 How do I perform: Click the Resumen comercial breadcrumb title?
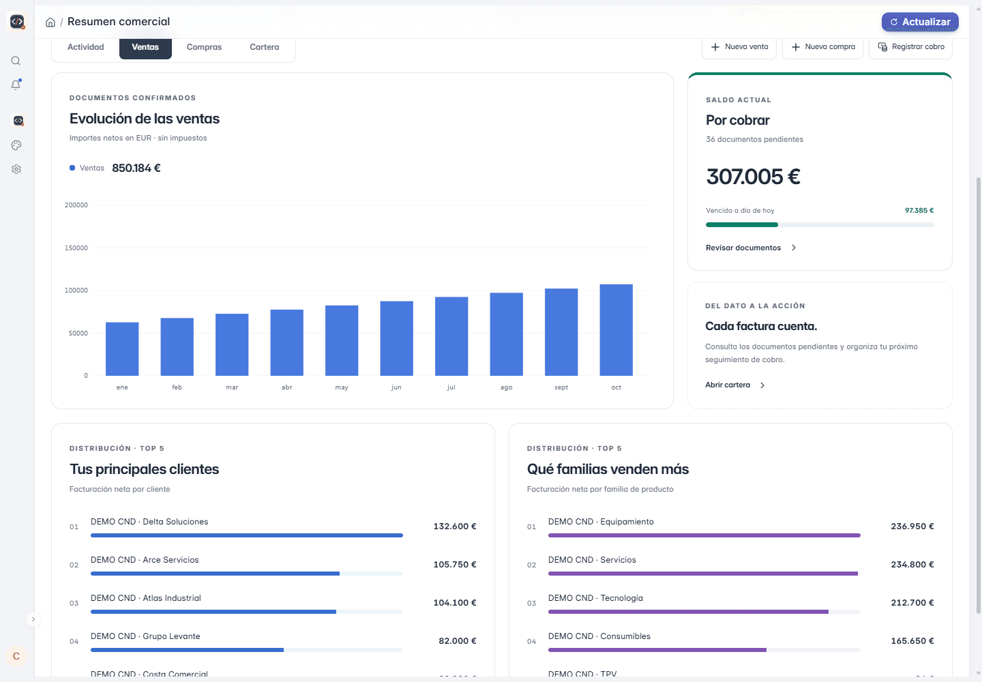point(119,22)
